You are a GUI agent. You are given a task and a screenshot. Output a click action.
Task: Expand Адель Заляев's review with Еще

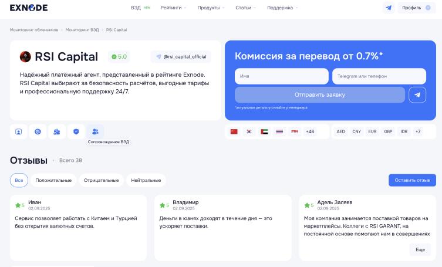tap(420, 249)
